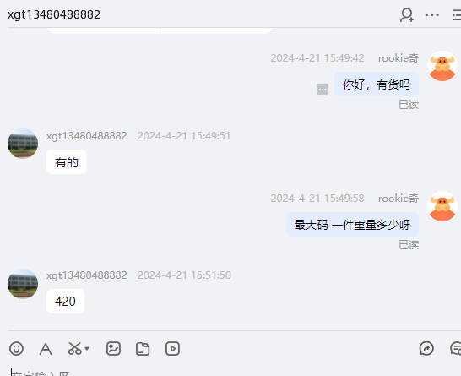The height and width of the screenshot is (376, 461).
Task: Click the xgt13480488882 chat title
Action: coord(54,14)
